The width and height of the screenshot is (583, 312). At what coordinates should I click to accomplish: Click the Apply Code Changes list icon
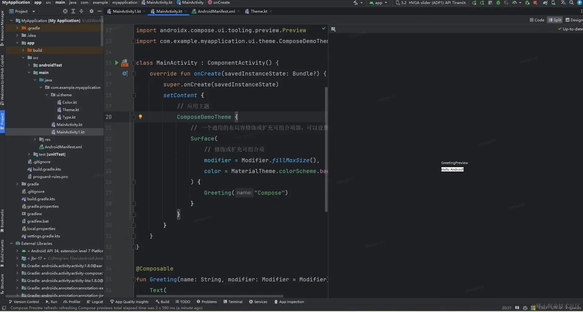[490, 3]
